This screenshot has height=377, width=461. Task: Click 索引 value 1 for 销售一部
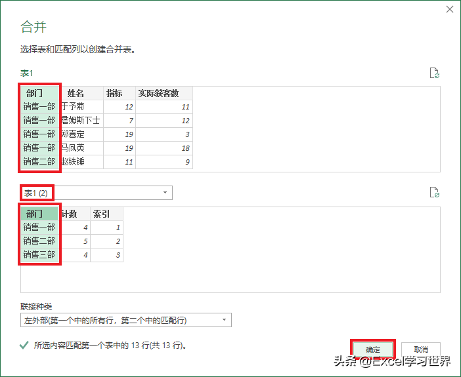pos(106,228)
